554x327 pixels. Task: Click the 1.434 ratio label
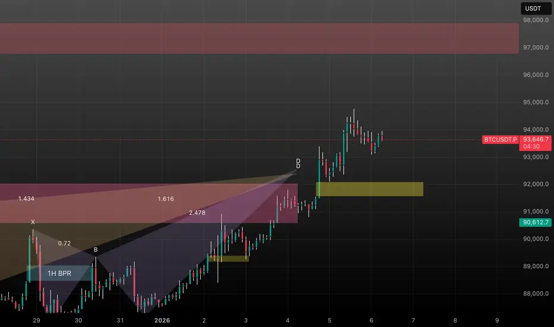pos(26,199)
